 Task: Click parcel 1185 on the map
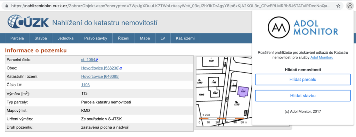click(214, 82)
